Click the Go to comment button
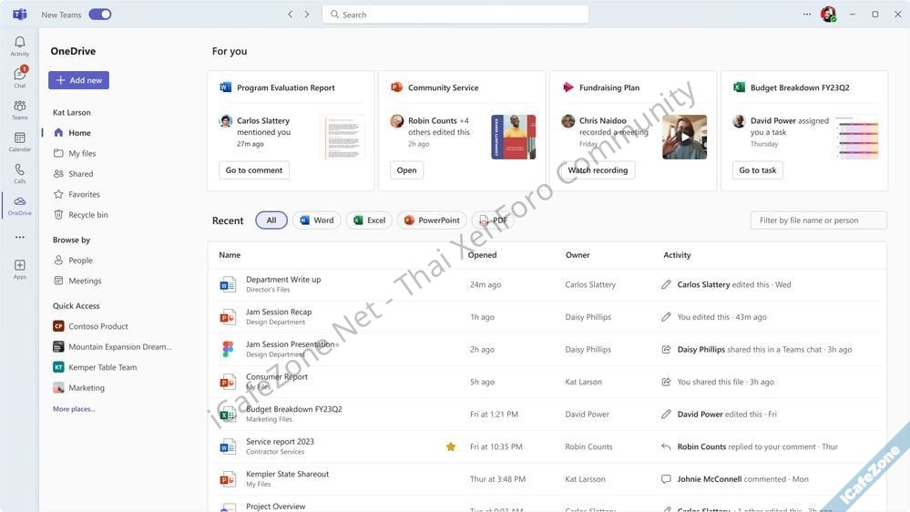This screenshot has width=910, height=512. pyautogui.click(x=254, y=170)
